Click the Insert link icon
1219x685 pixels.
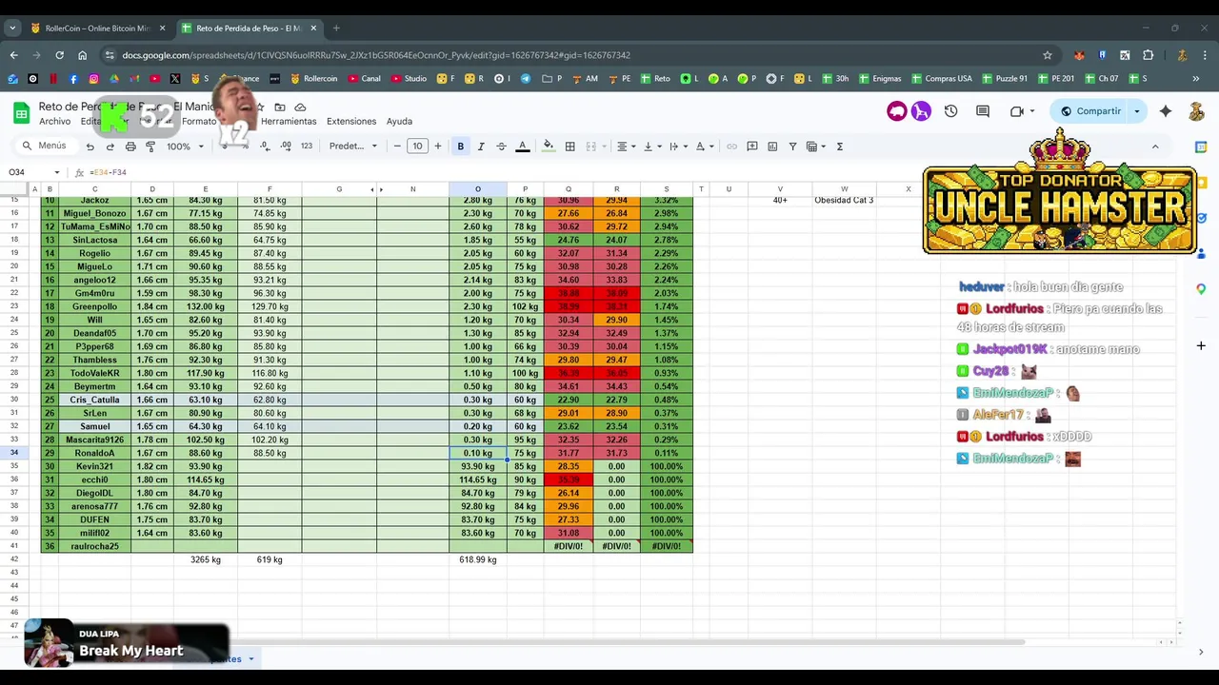point(731,147)
